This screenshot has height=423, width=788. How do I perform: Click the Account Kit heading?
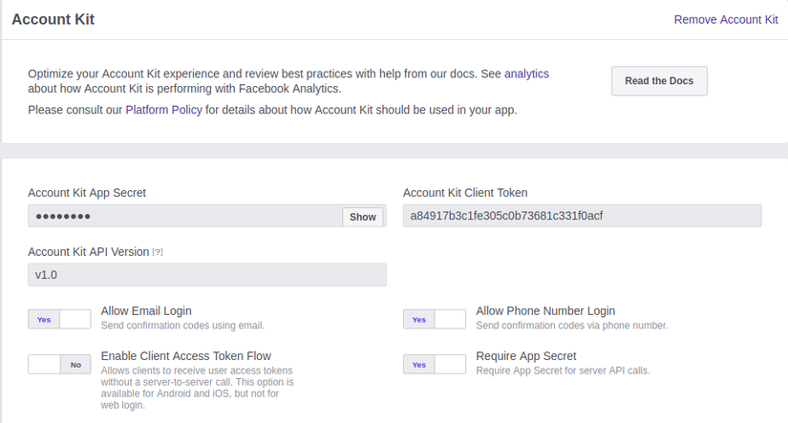tap(53, 19)
